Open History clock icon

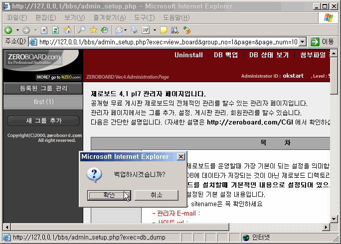pyautogui.click(x=105, y=30)
